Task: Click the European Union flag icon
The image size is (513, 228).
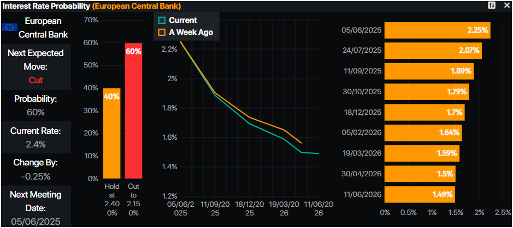Action: coord(9,28)
